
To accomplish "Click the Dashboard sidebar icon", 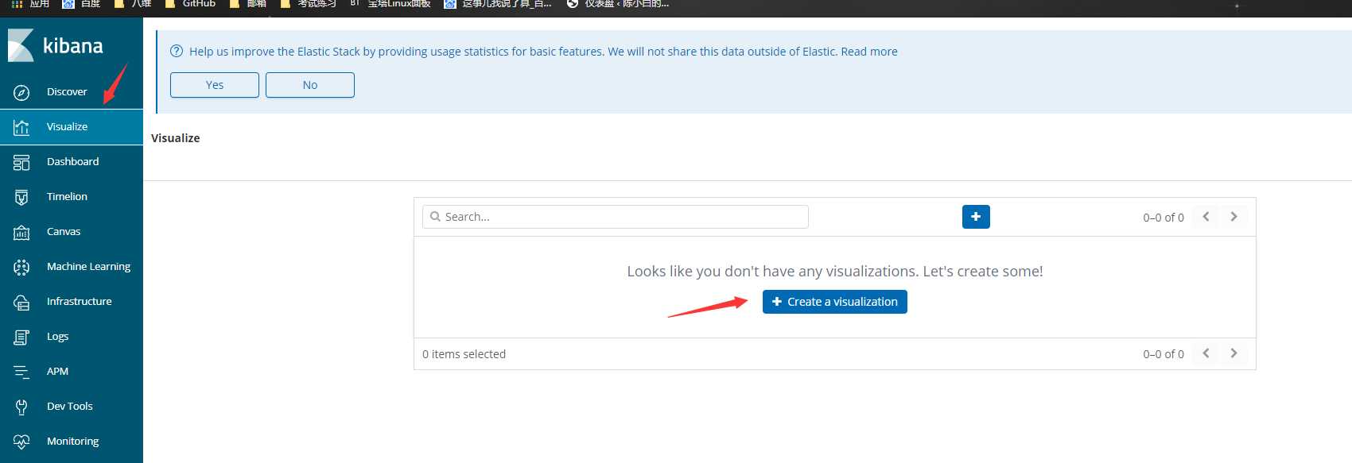I will [21, 162].
